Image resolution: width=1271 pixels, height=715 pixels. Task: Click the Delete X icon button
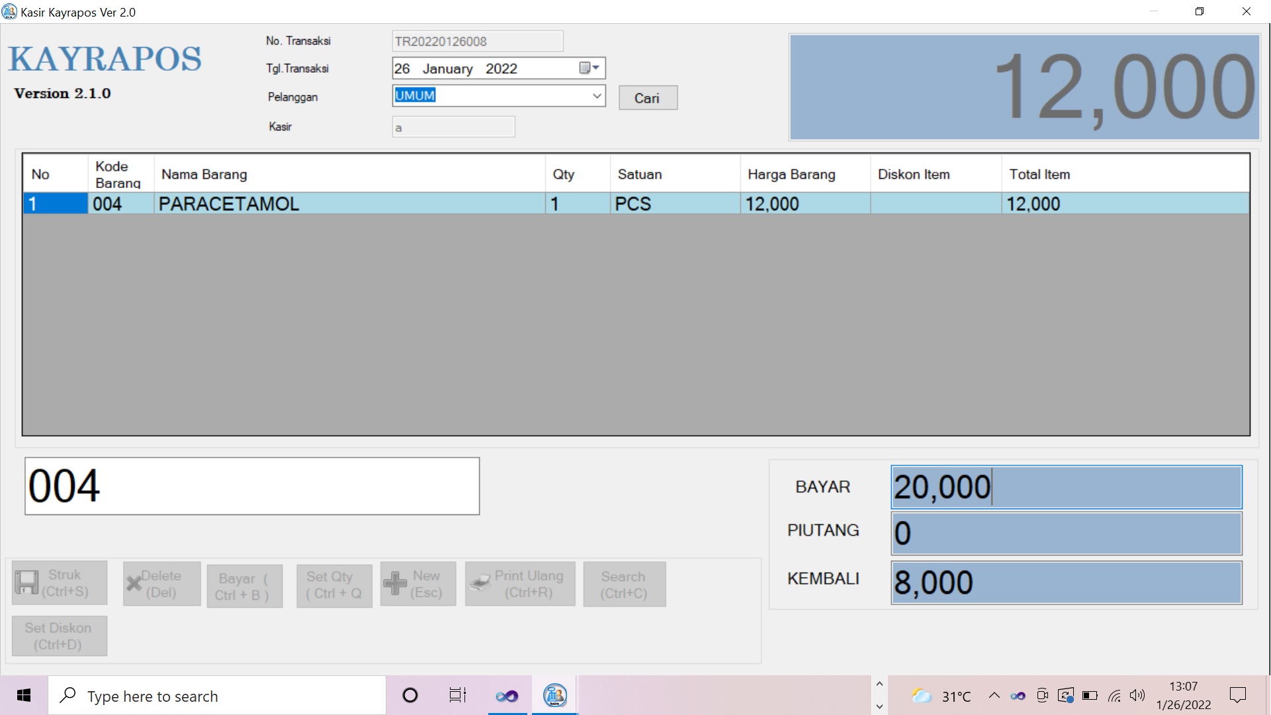[x=134, y=583]
